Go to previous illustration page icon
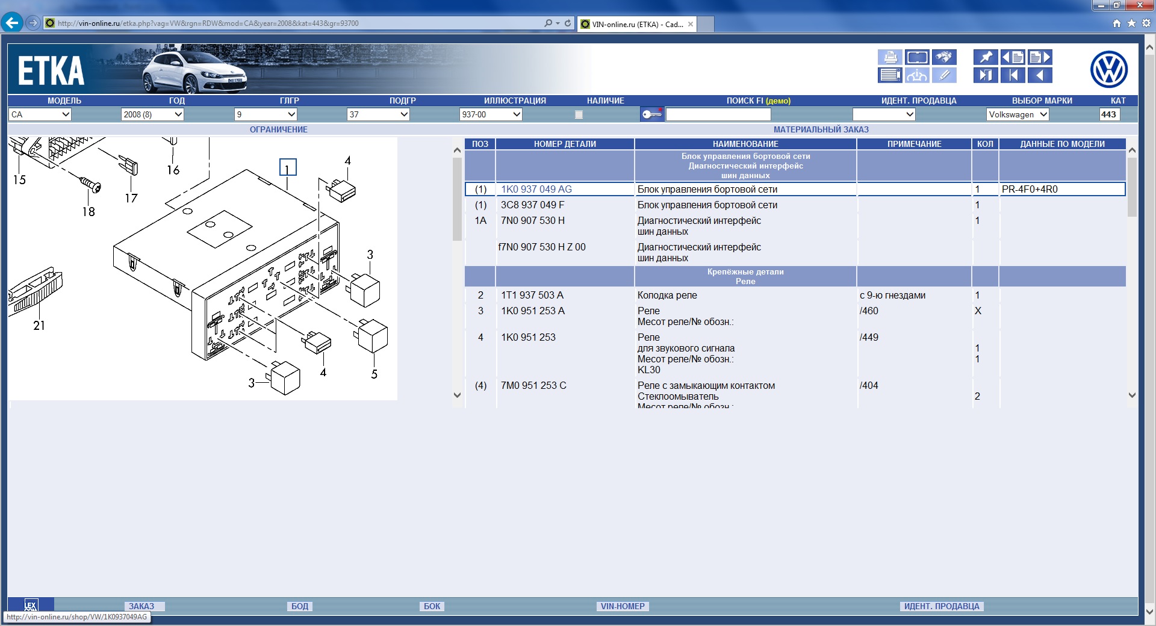 click(x=1013, y=57)
